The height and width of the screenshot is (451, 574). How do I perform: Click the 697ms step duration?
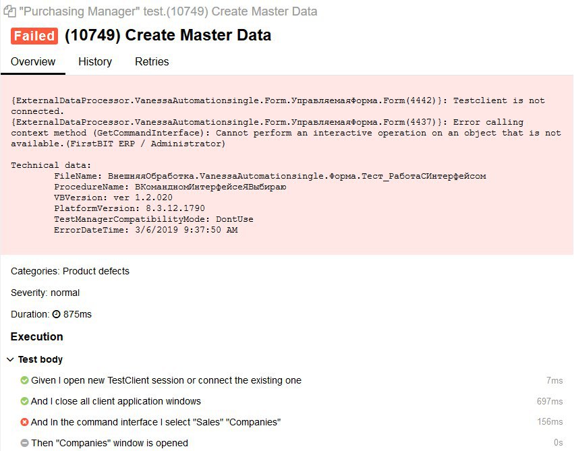(x=550, y=401)
